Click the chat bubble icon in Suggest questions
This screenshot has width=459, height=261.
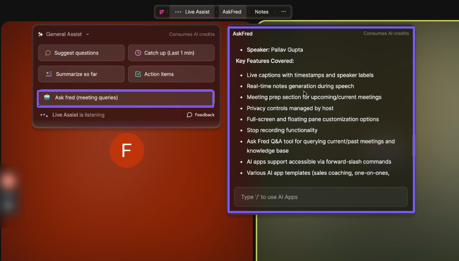coord(48,53)
